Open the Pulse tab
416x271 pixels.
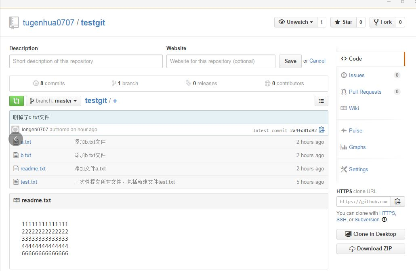(371, 130)
